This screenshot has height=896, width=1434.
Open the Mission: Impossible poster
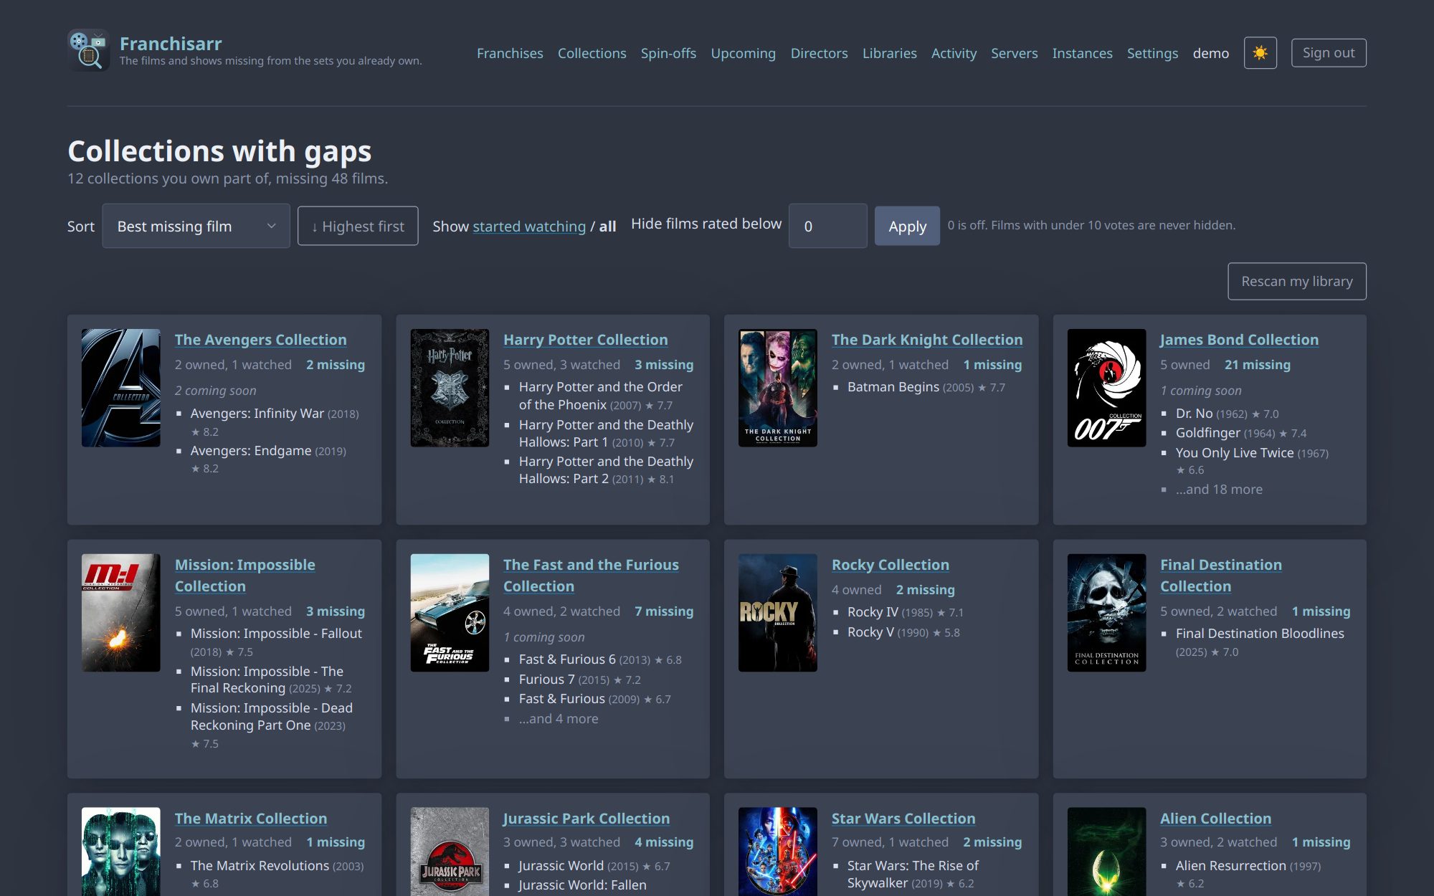[x=120, y=613]
